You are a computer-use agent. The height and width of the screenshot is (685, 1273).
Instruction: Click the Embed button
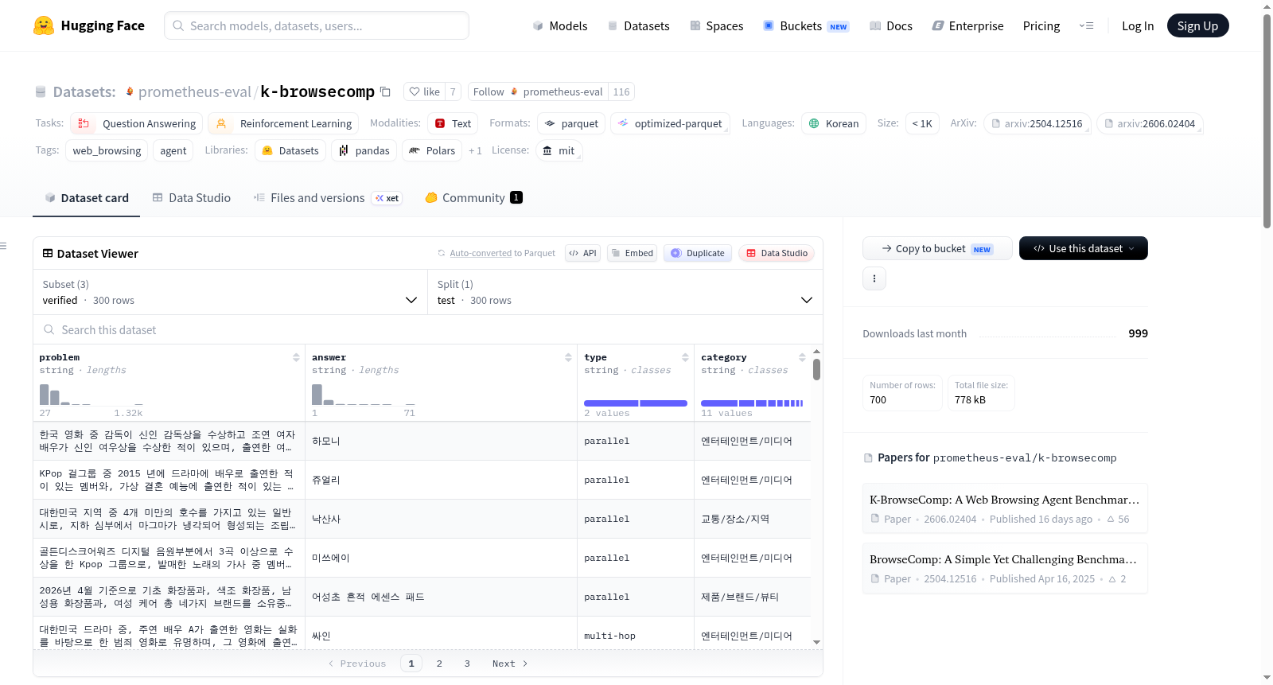click(632, 253)
